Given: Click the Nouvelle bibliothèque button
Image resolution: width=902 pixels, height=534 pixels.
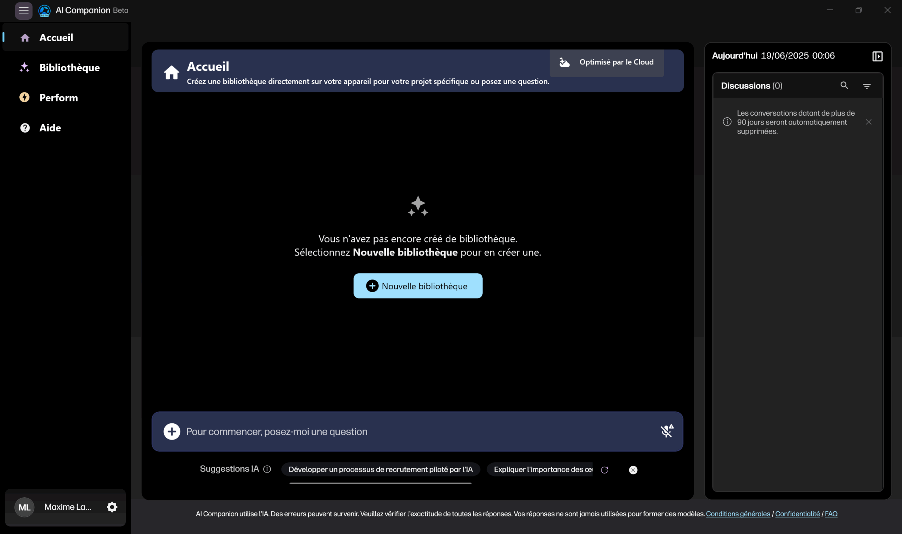Looking at the screenshot, I should point(418,286).
